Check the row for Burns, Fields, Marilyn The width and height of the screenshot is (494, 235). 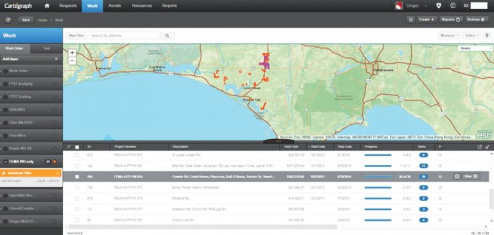(77, 187)
